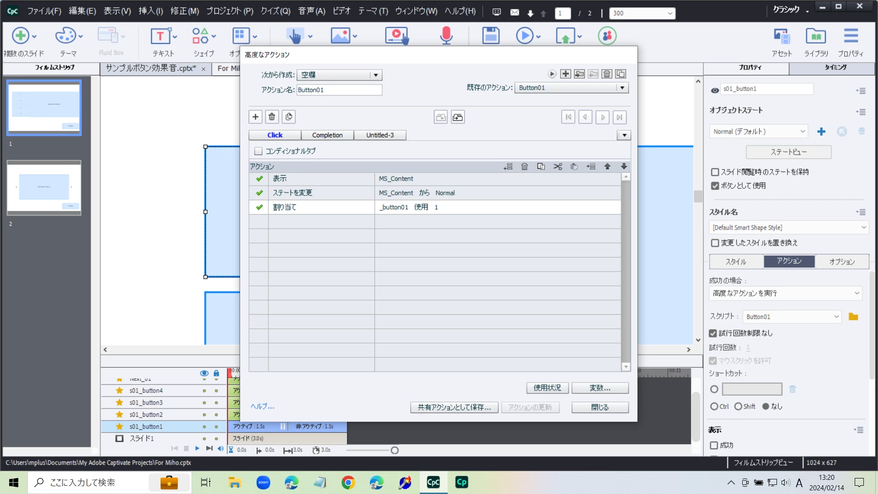Click the save project floppy icon
The height and width of the screenshot is (494, 878).
coord(491,36)
